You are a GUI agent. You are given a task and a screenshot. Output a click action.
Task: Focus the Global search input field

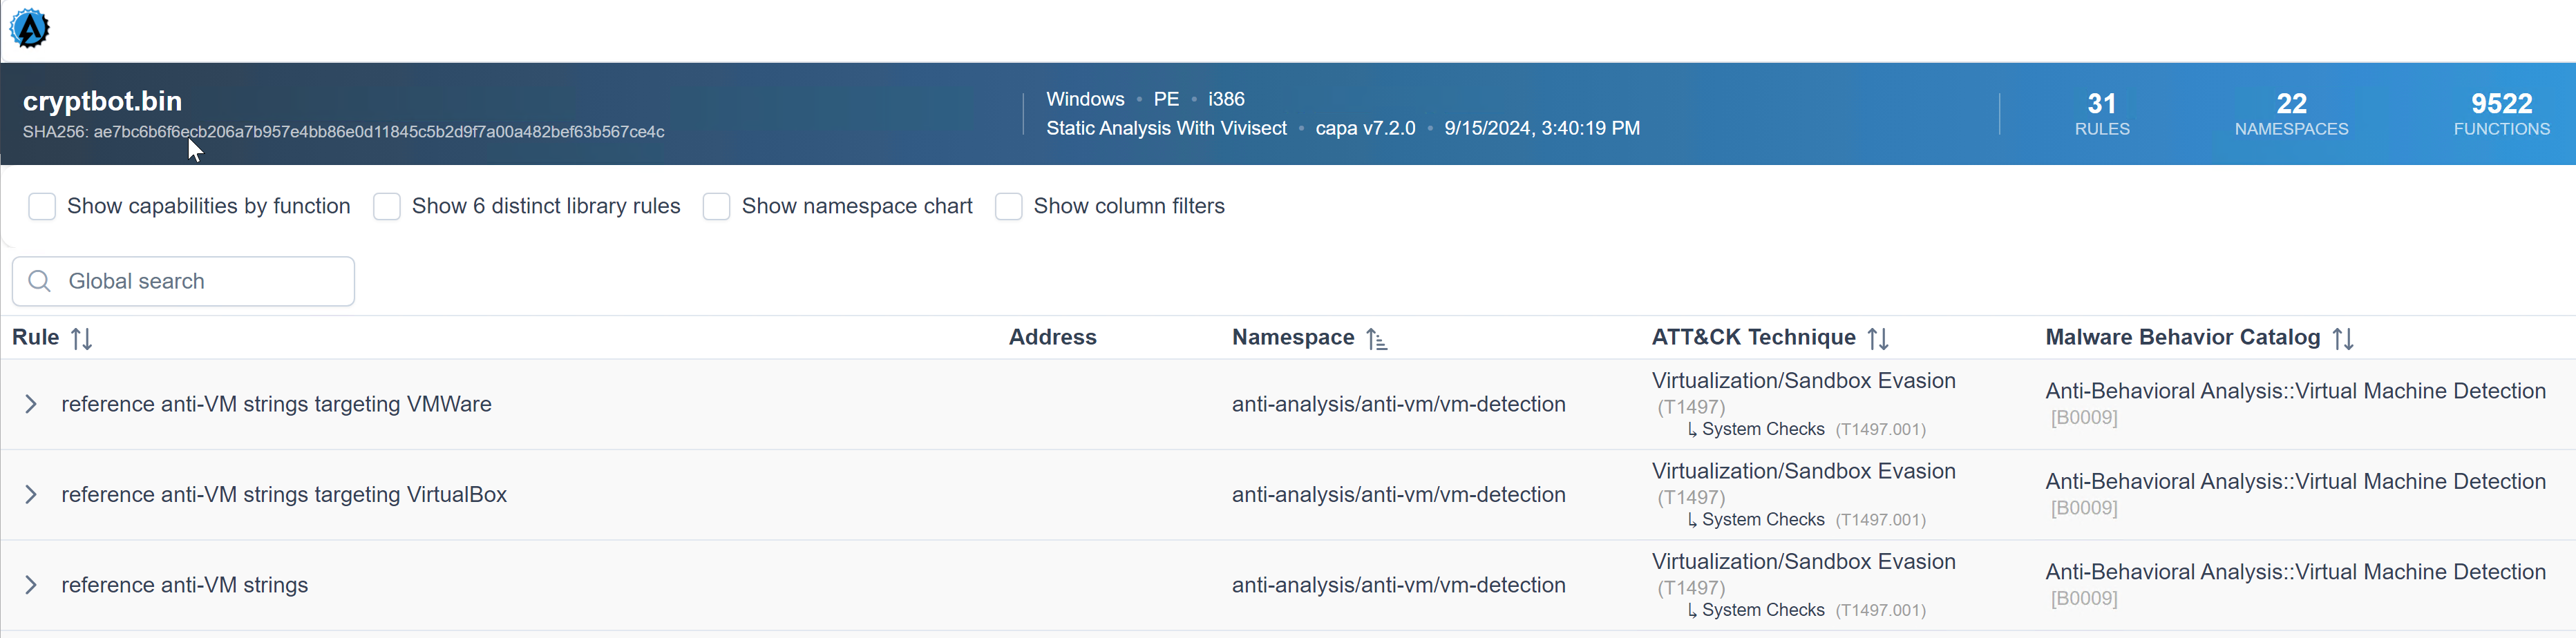[200, 281]
